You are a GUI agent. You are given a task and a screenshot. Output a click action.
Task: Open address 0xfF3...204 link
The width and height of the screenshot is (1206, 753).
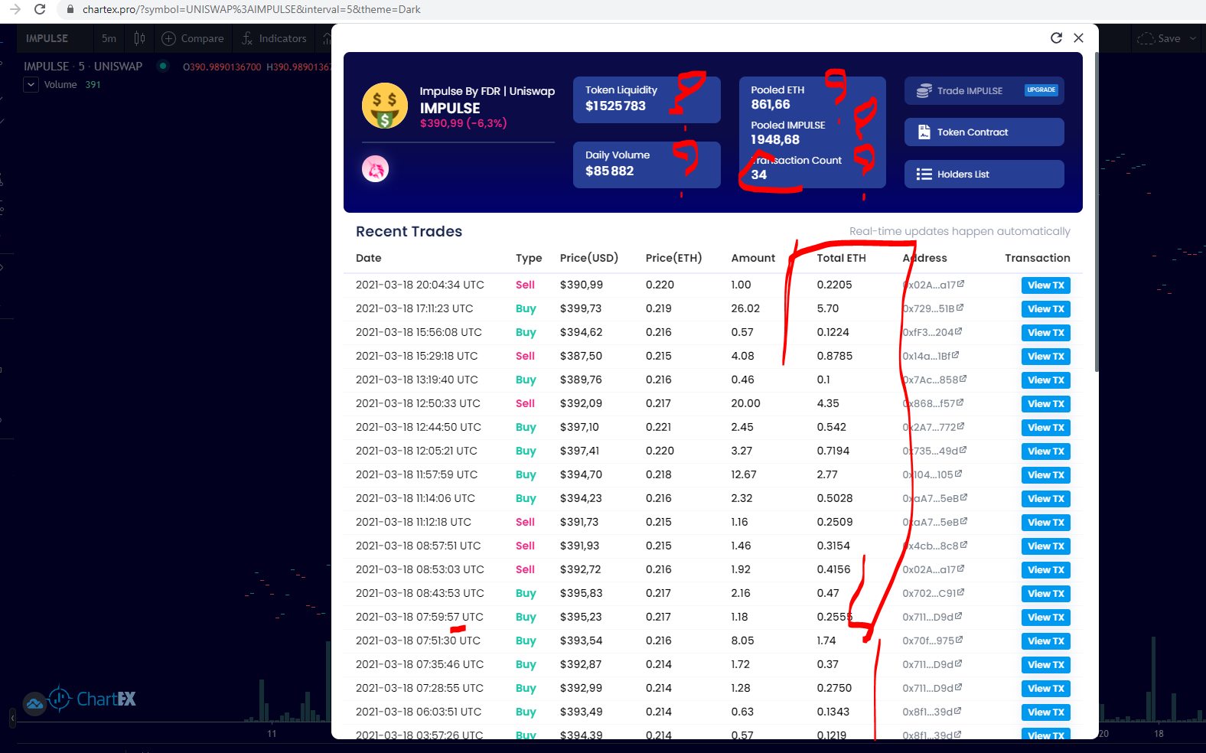932,332
